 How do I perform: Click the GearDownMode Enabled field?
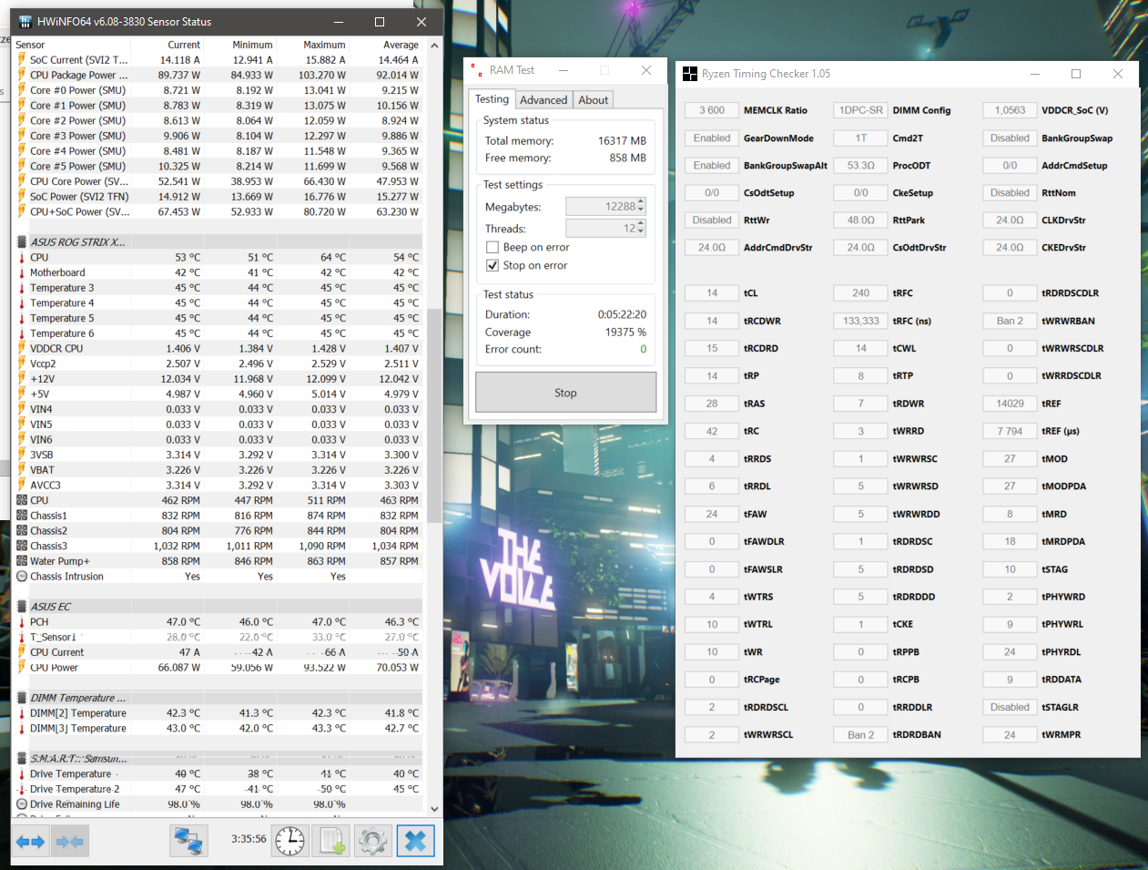pyautogui.click(x=712, y=138)
